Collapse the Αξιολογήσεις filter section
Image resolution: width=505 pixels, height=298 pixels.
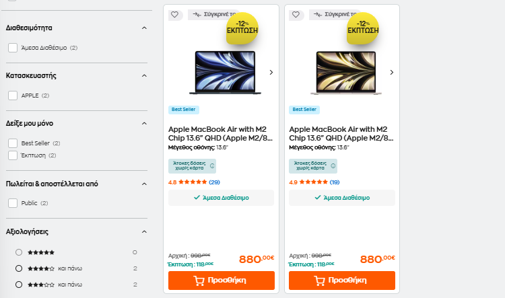coord(144,232)
